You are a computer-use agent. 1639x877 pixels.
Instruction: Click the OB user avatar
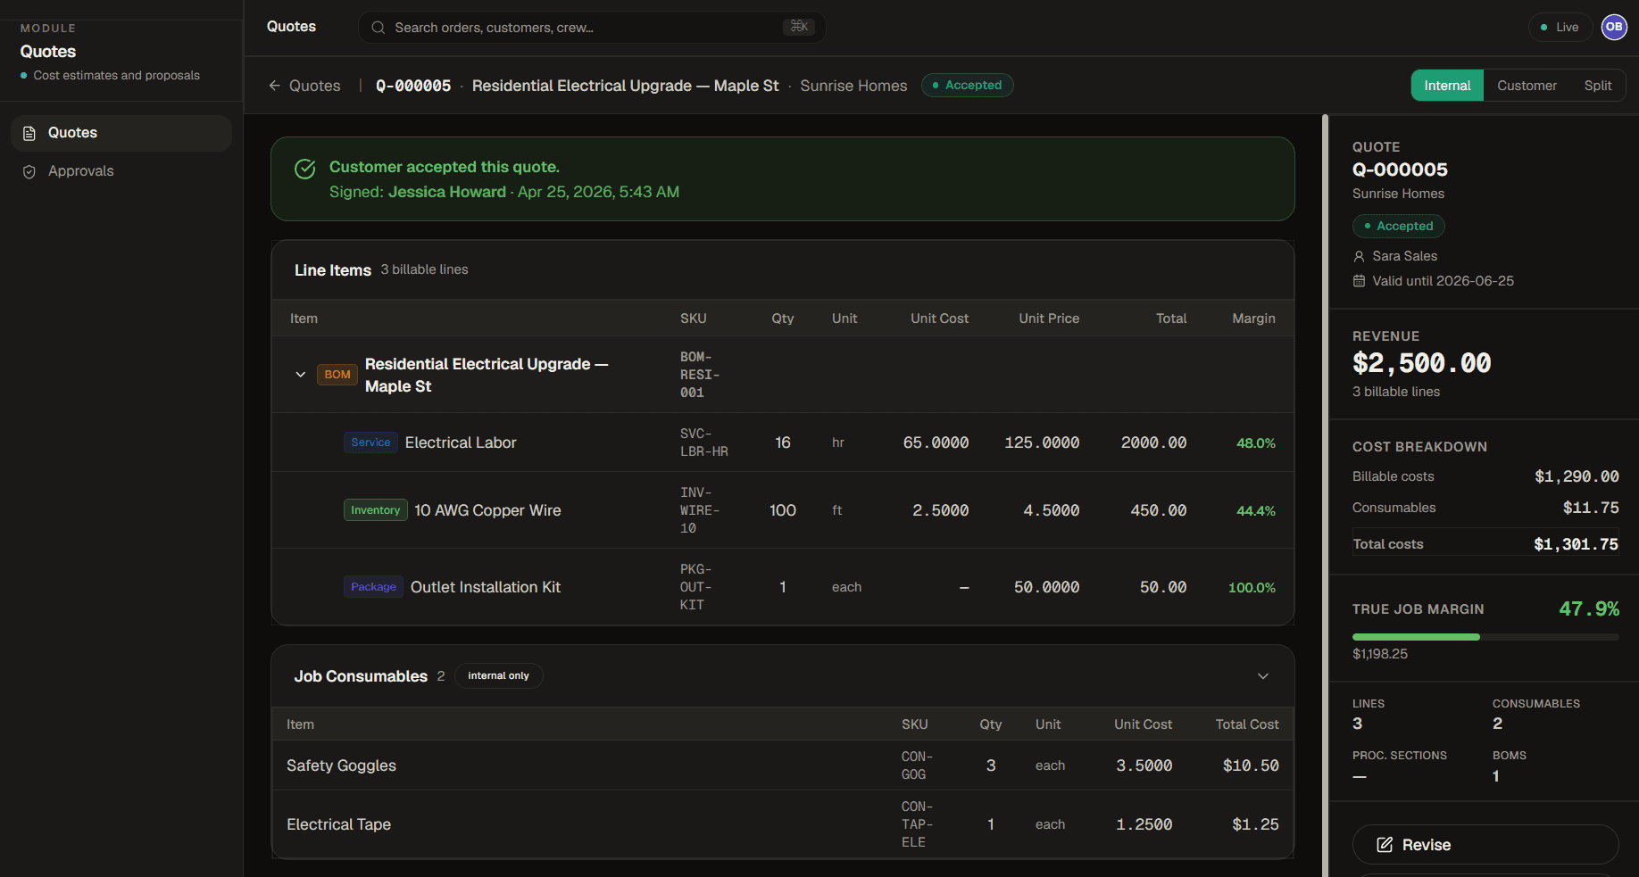(1614, 27)
